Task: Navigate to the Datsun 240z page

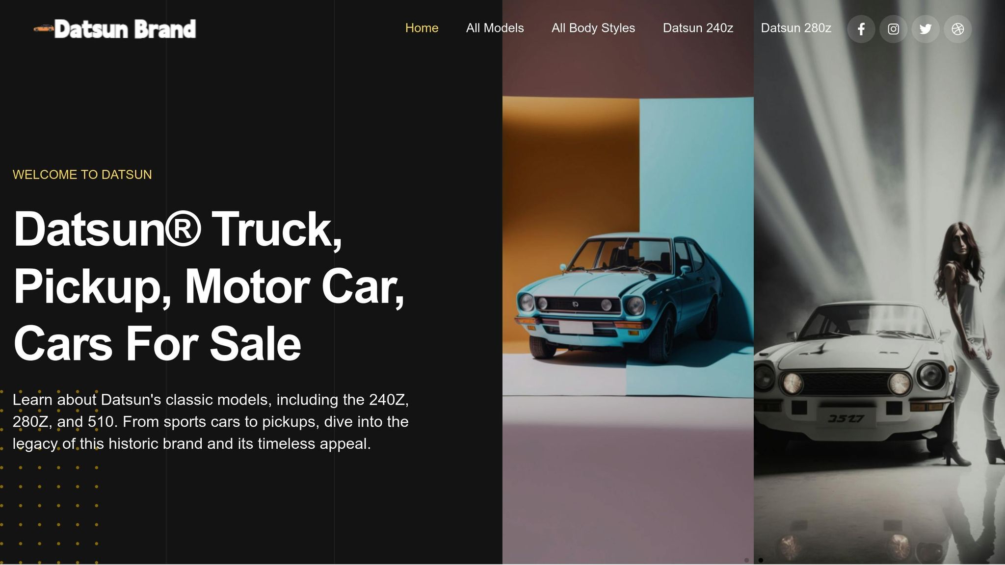Action: [x=698, y=28]
